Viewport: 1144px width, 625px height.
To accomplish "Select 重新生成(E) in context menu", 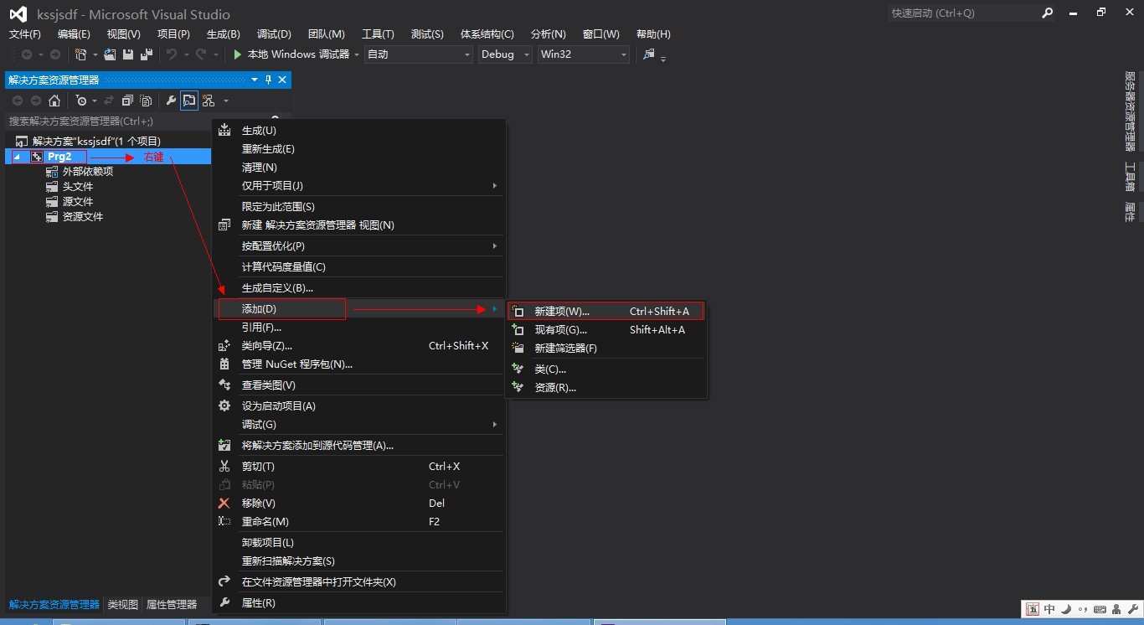I will [358, 149].
